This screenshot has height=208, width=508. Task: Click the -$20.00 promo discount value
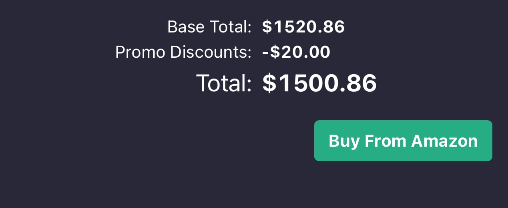pyautogui.click(x=296, y=52)
